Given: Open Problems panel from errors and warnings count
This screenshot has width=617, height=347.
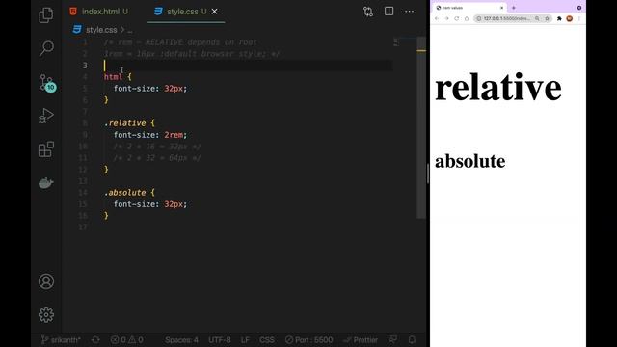Looking at the screenshot, I should coord(126,340).
